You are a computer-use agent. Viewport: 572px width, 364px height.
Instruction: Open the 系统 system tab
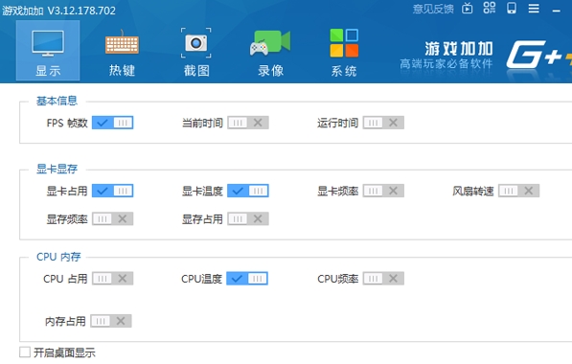pos(344,53)
